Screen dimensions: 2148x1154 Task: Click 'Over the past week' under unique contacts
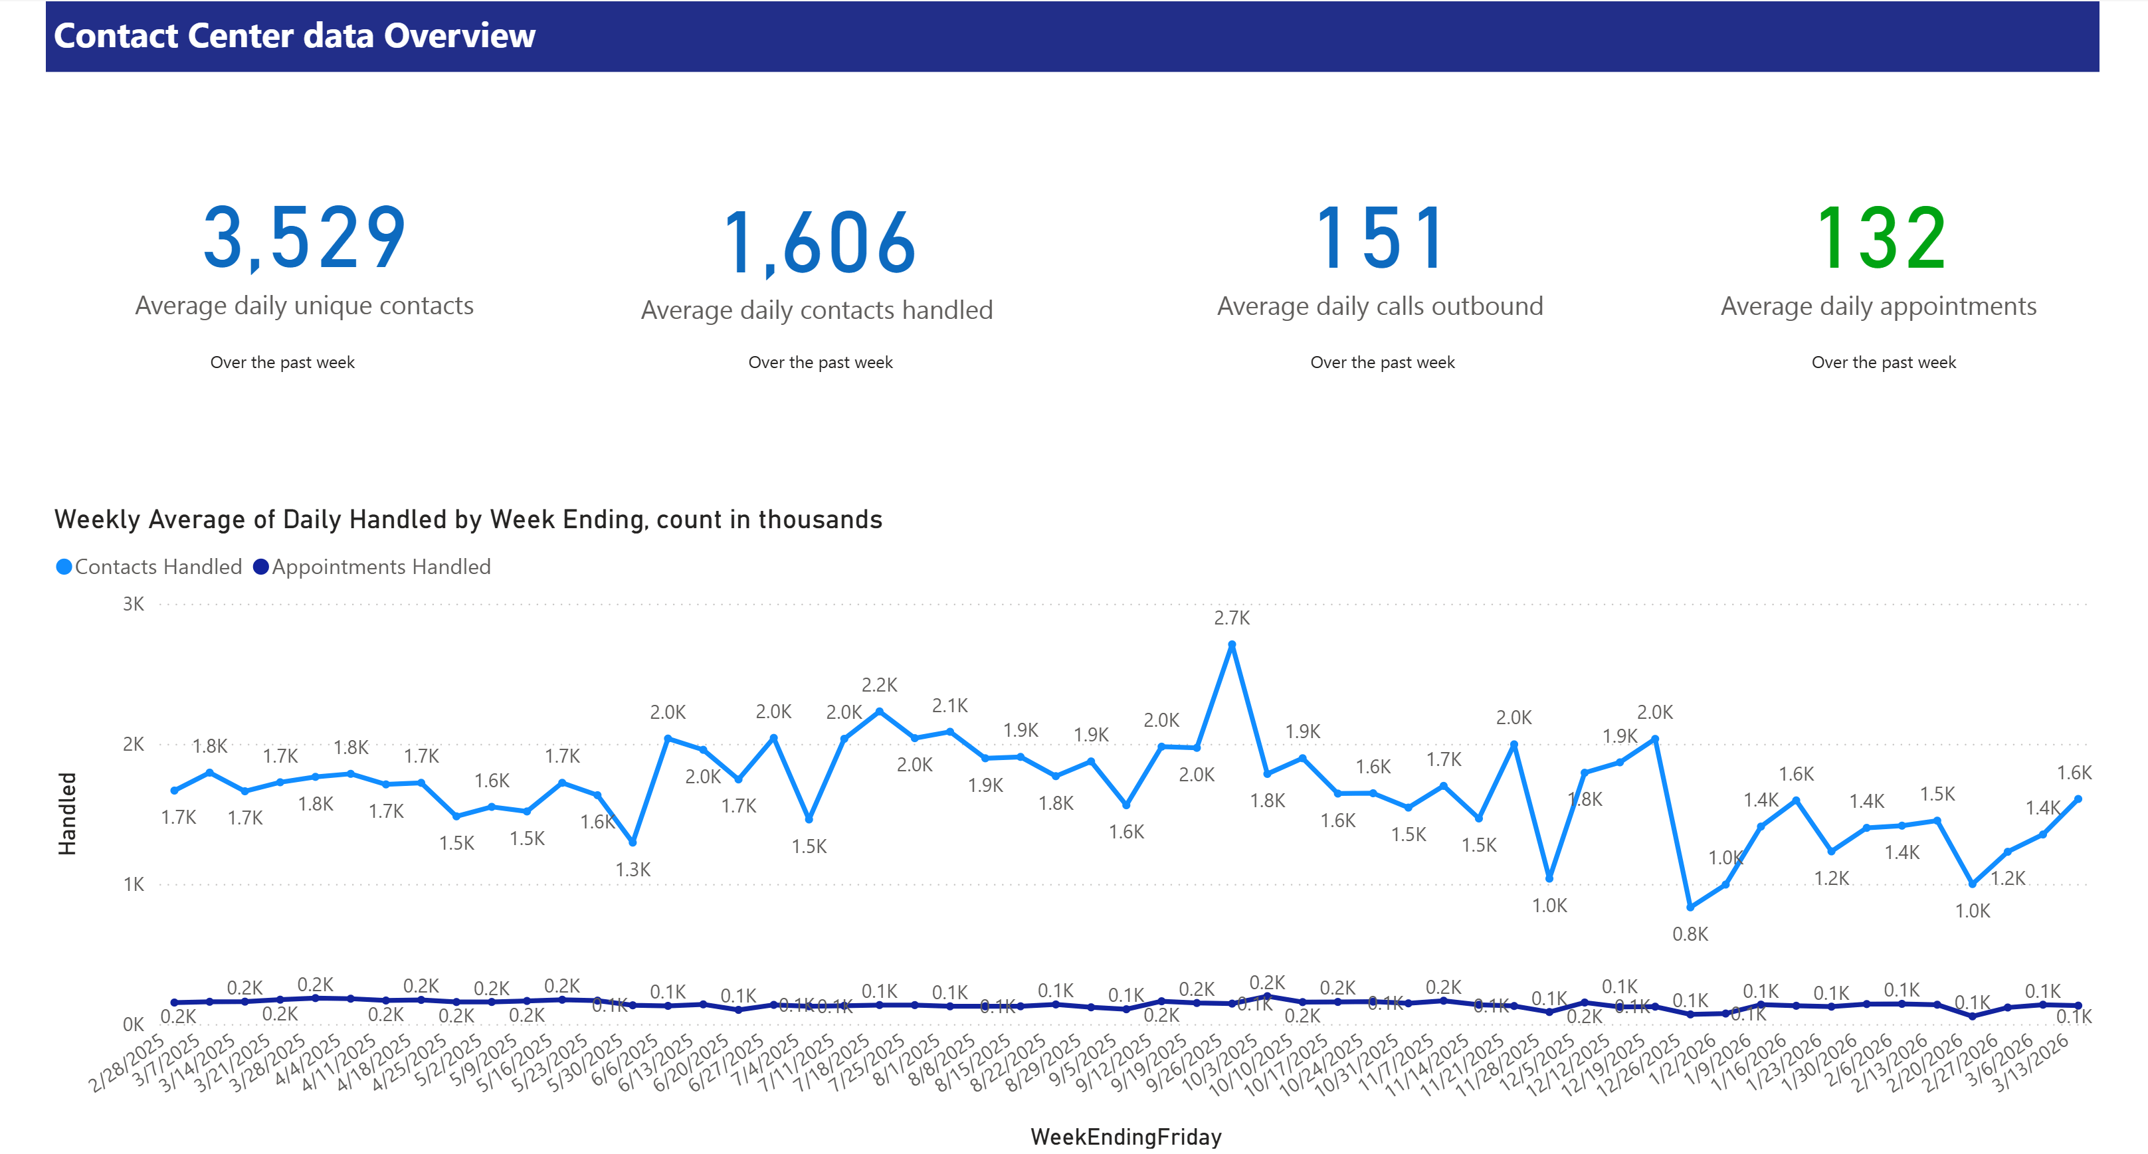(284, 362)
